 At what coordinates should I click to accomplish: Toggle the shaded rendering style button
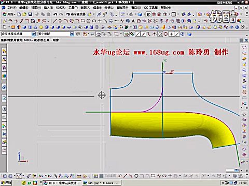click(140, 14)
